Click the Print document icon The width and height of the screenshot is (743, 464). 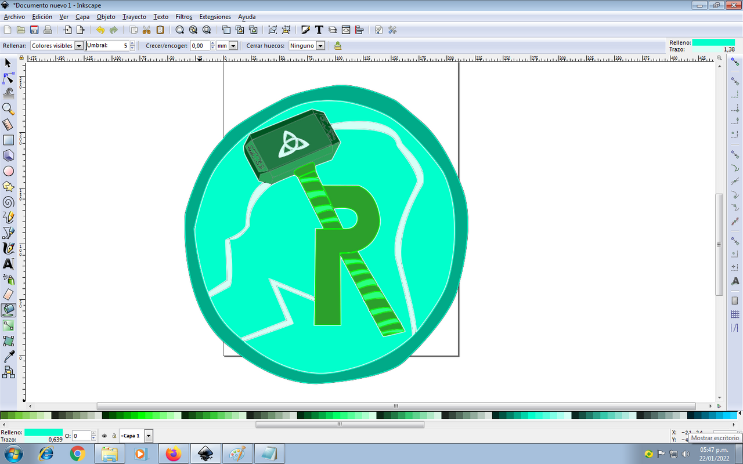[x=48, y=30]
